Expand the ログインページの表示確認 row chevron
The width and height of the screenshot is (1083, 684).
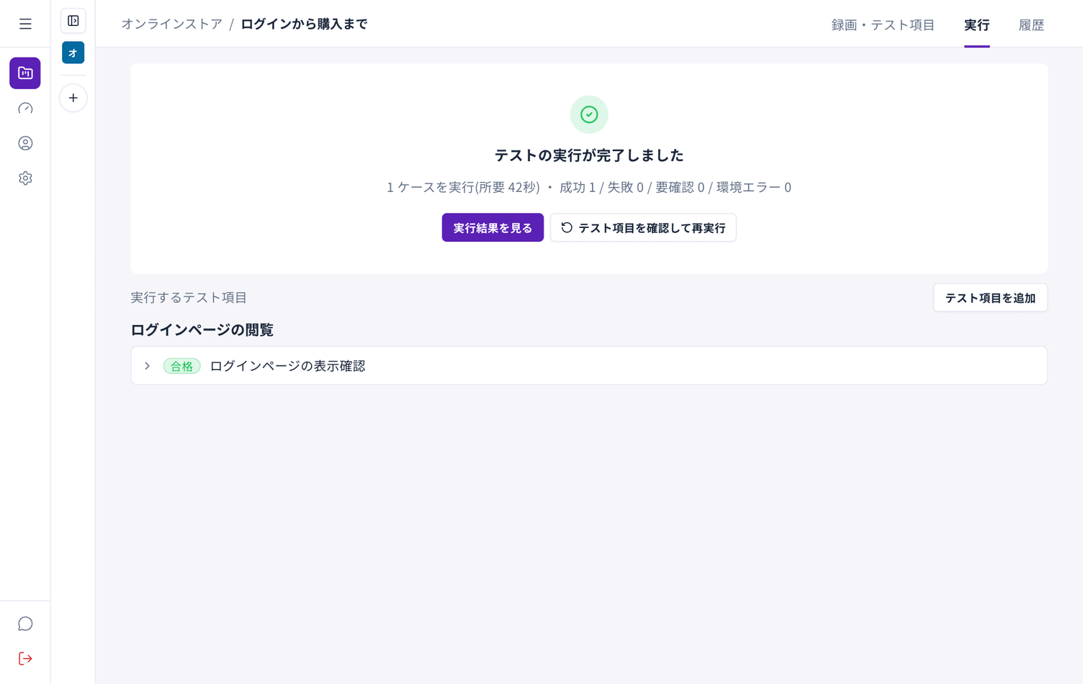[x=148, y=366]
